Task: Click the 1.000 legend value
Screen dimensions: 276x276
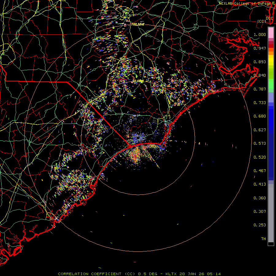Action: point(260,34)
